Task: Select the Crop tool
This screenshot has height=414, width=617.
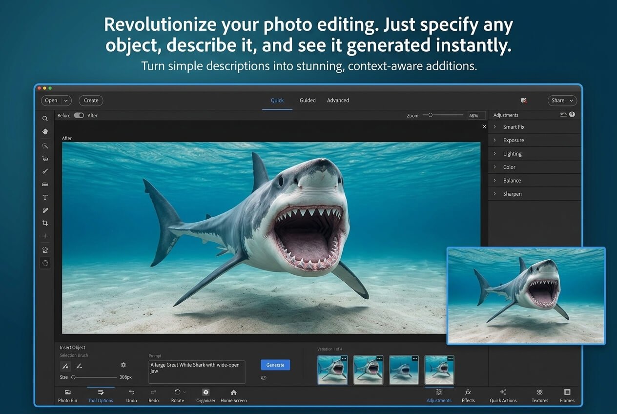Action: coord(45,223)
